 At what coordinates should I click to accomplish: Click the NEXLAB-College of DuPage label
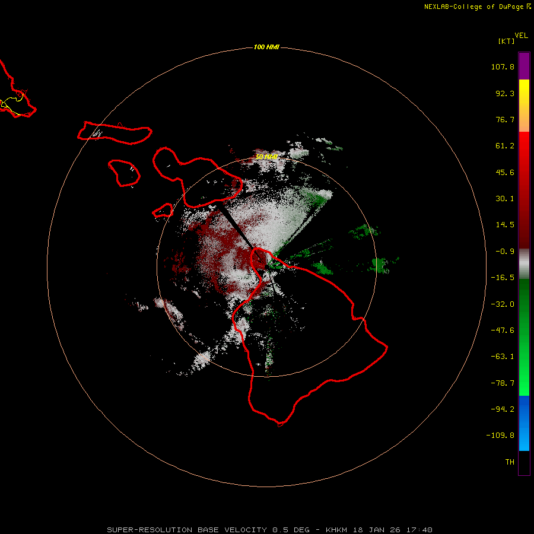pyautogui.click(x=473, y=7)
